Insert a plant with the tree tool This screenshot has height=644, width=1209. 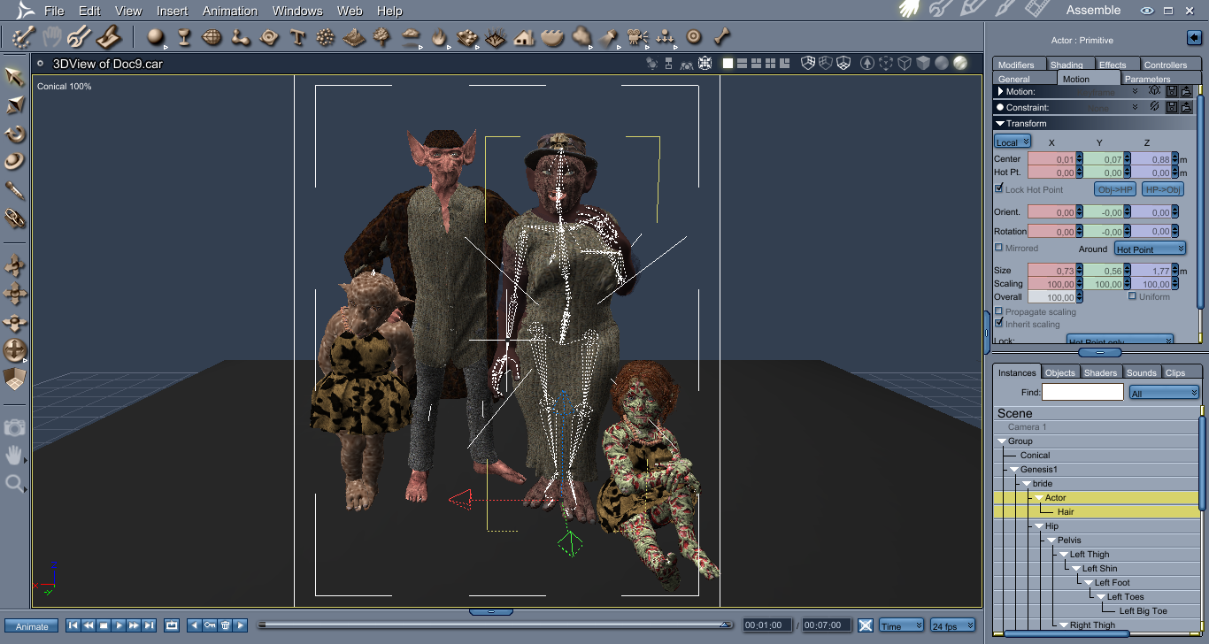coord(382,37)
